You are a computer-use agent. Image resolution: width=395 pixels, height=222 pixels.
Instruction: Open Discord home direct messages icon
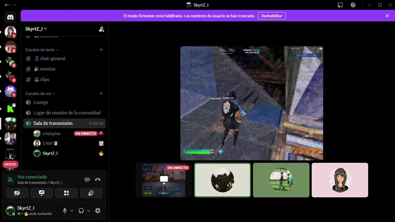pos(10,17)
